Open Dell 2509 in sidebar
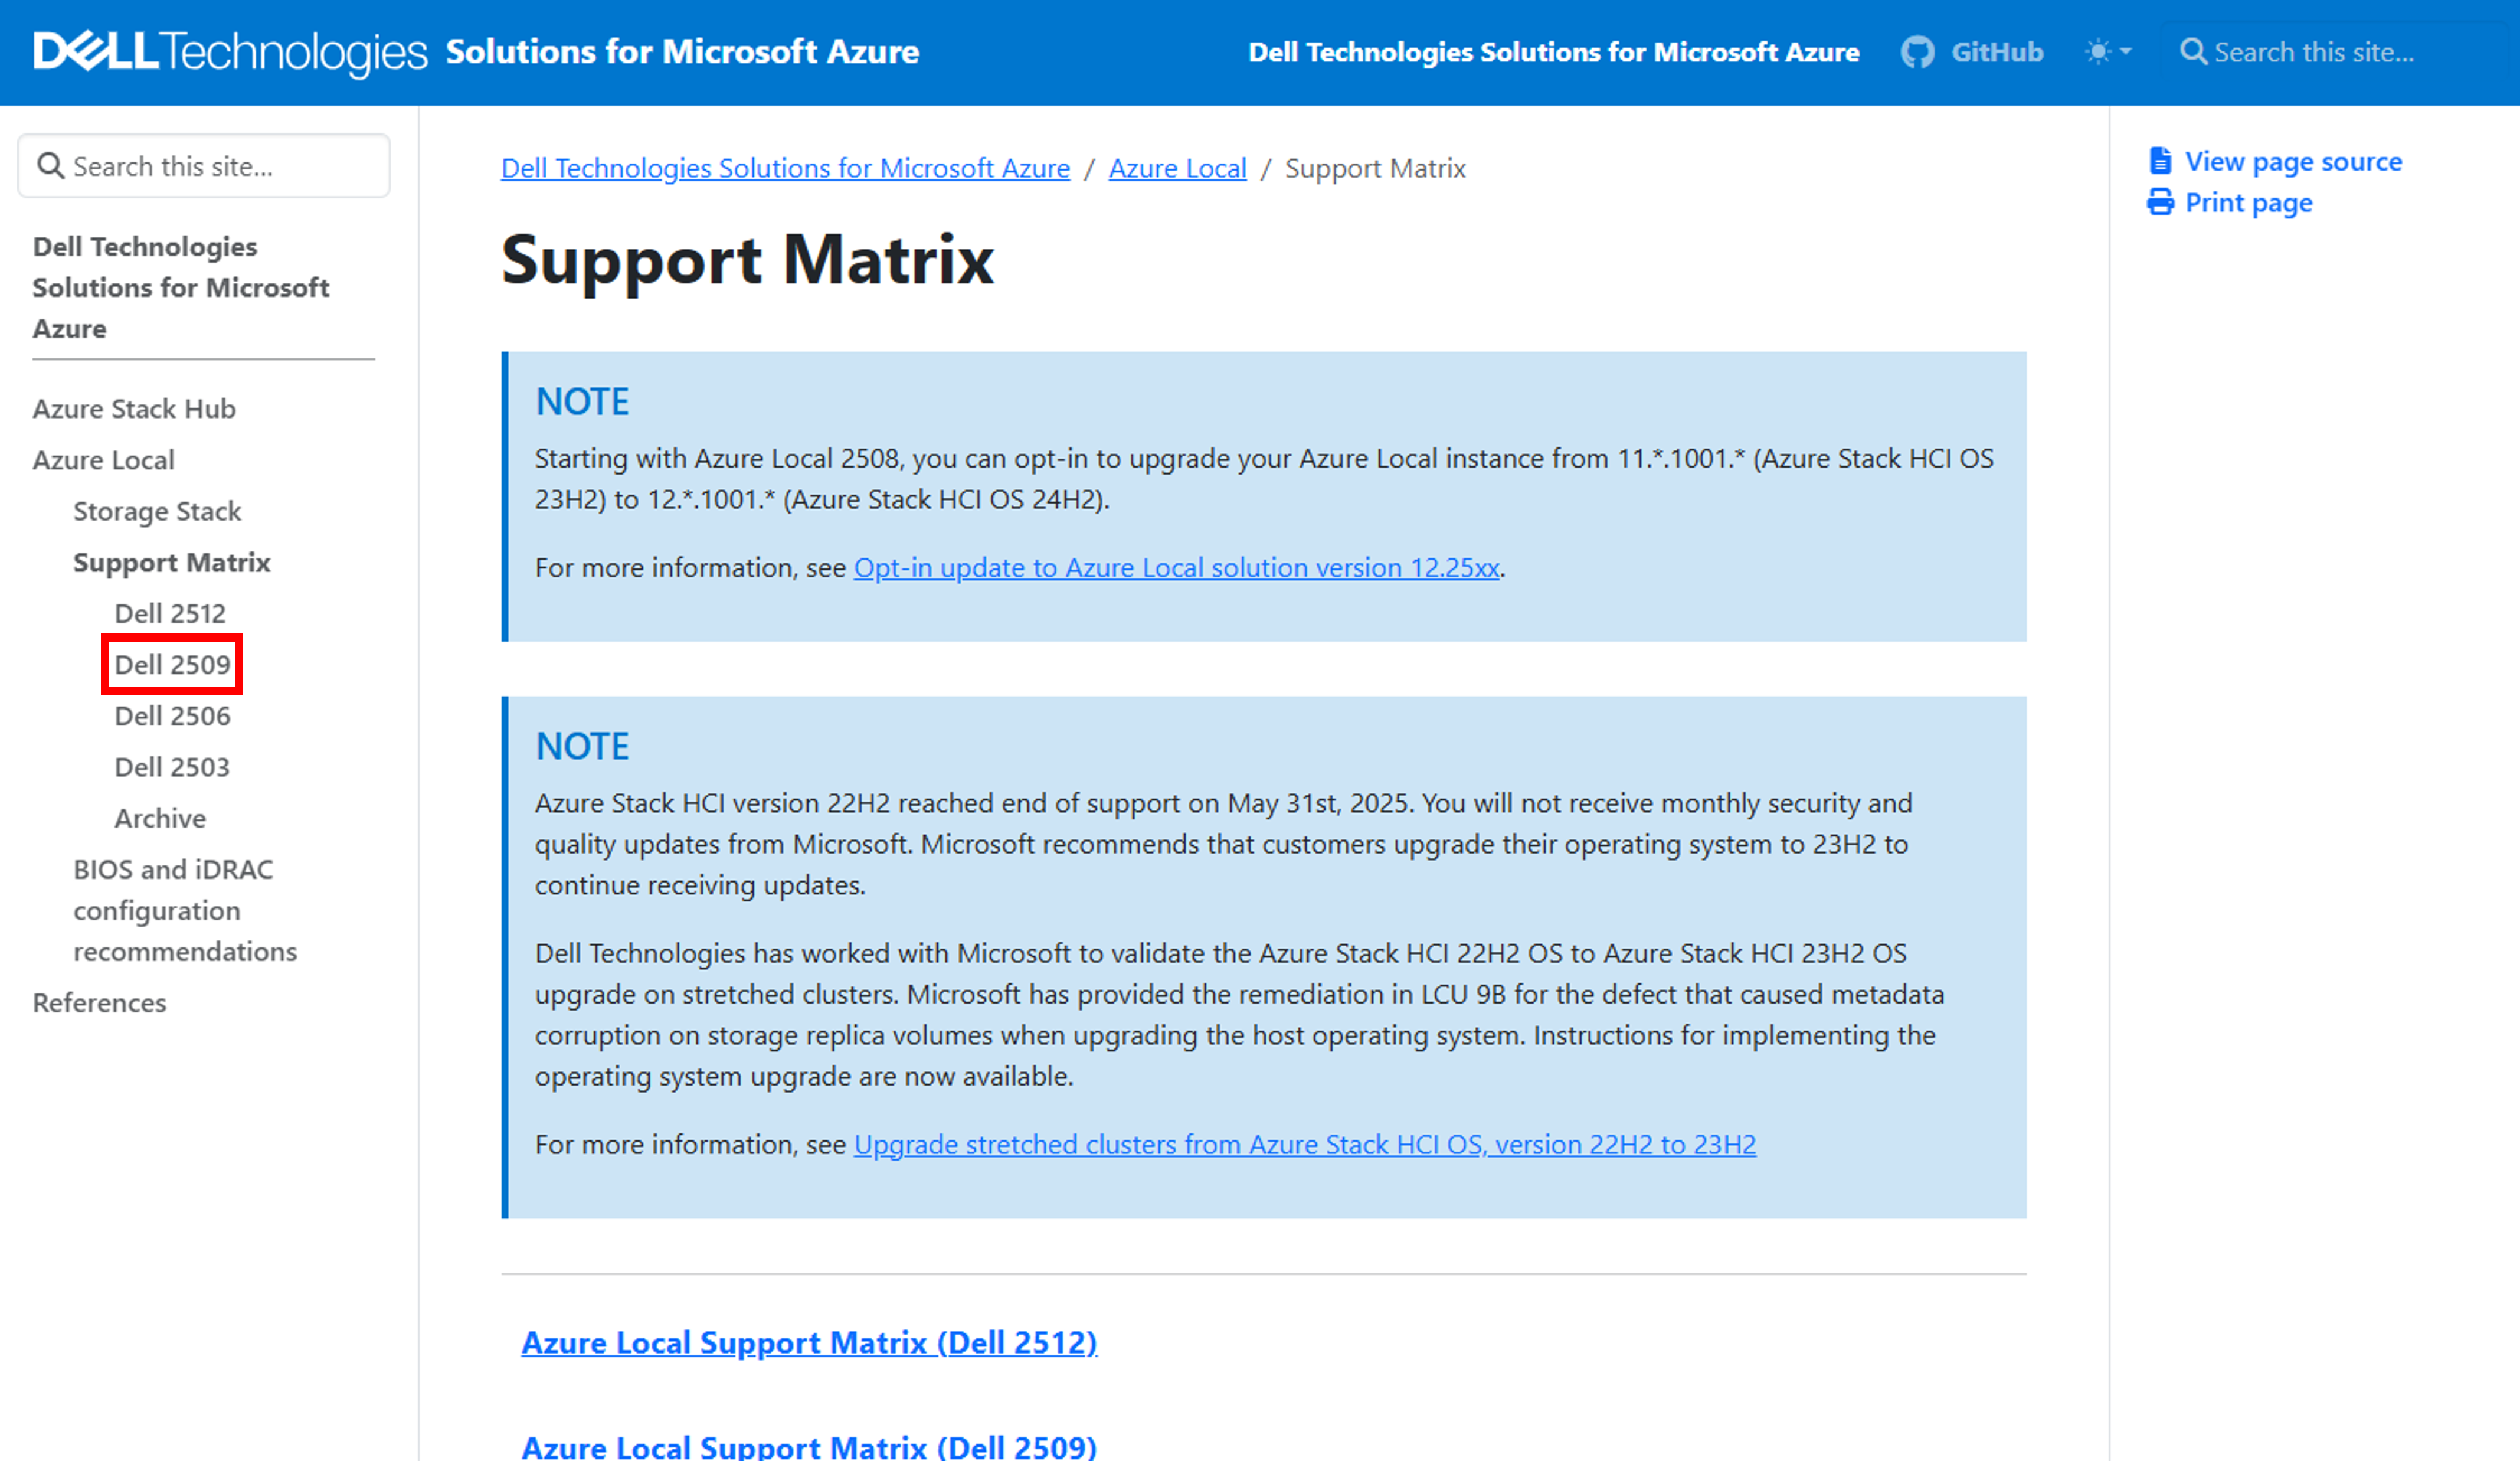Image resolution: width=2520 pixels, height=1461 pixels. click(172, 665)
